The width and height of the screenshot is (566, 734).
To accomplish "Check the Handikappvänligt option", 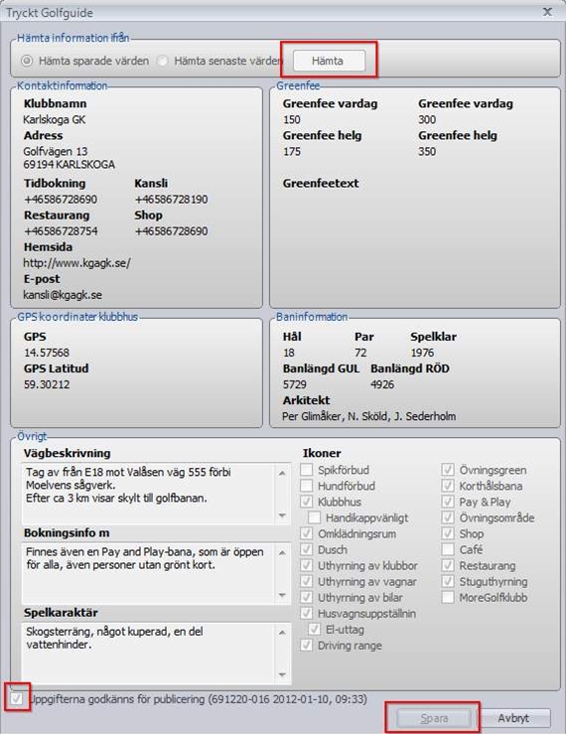I will coord(315,517).
